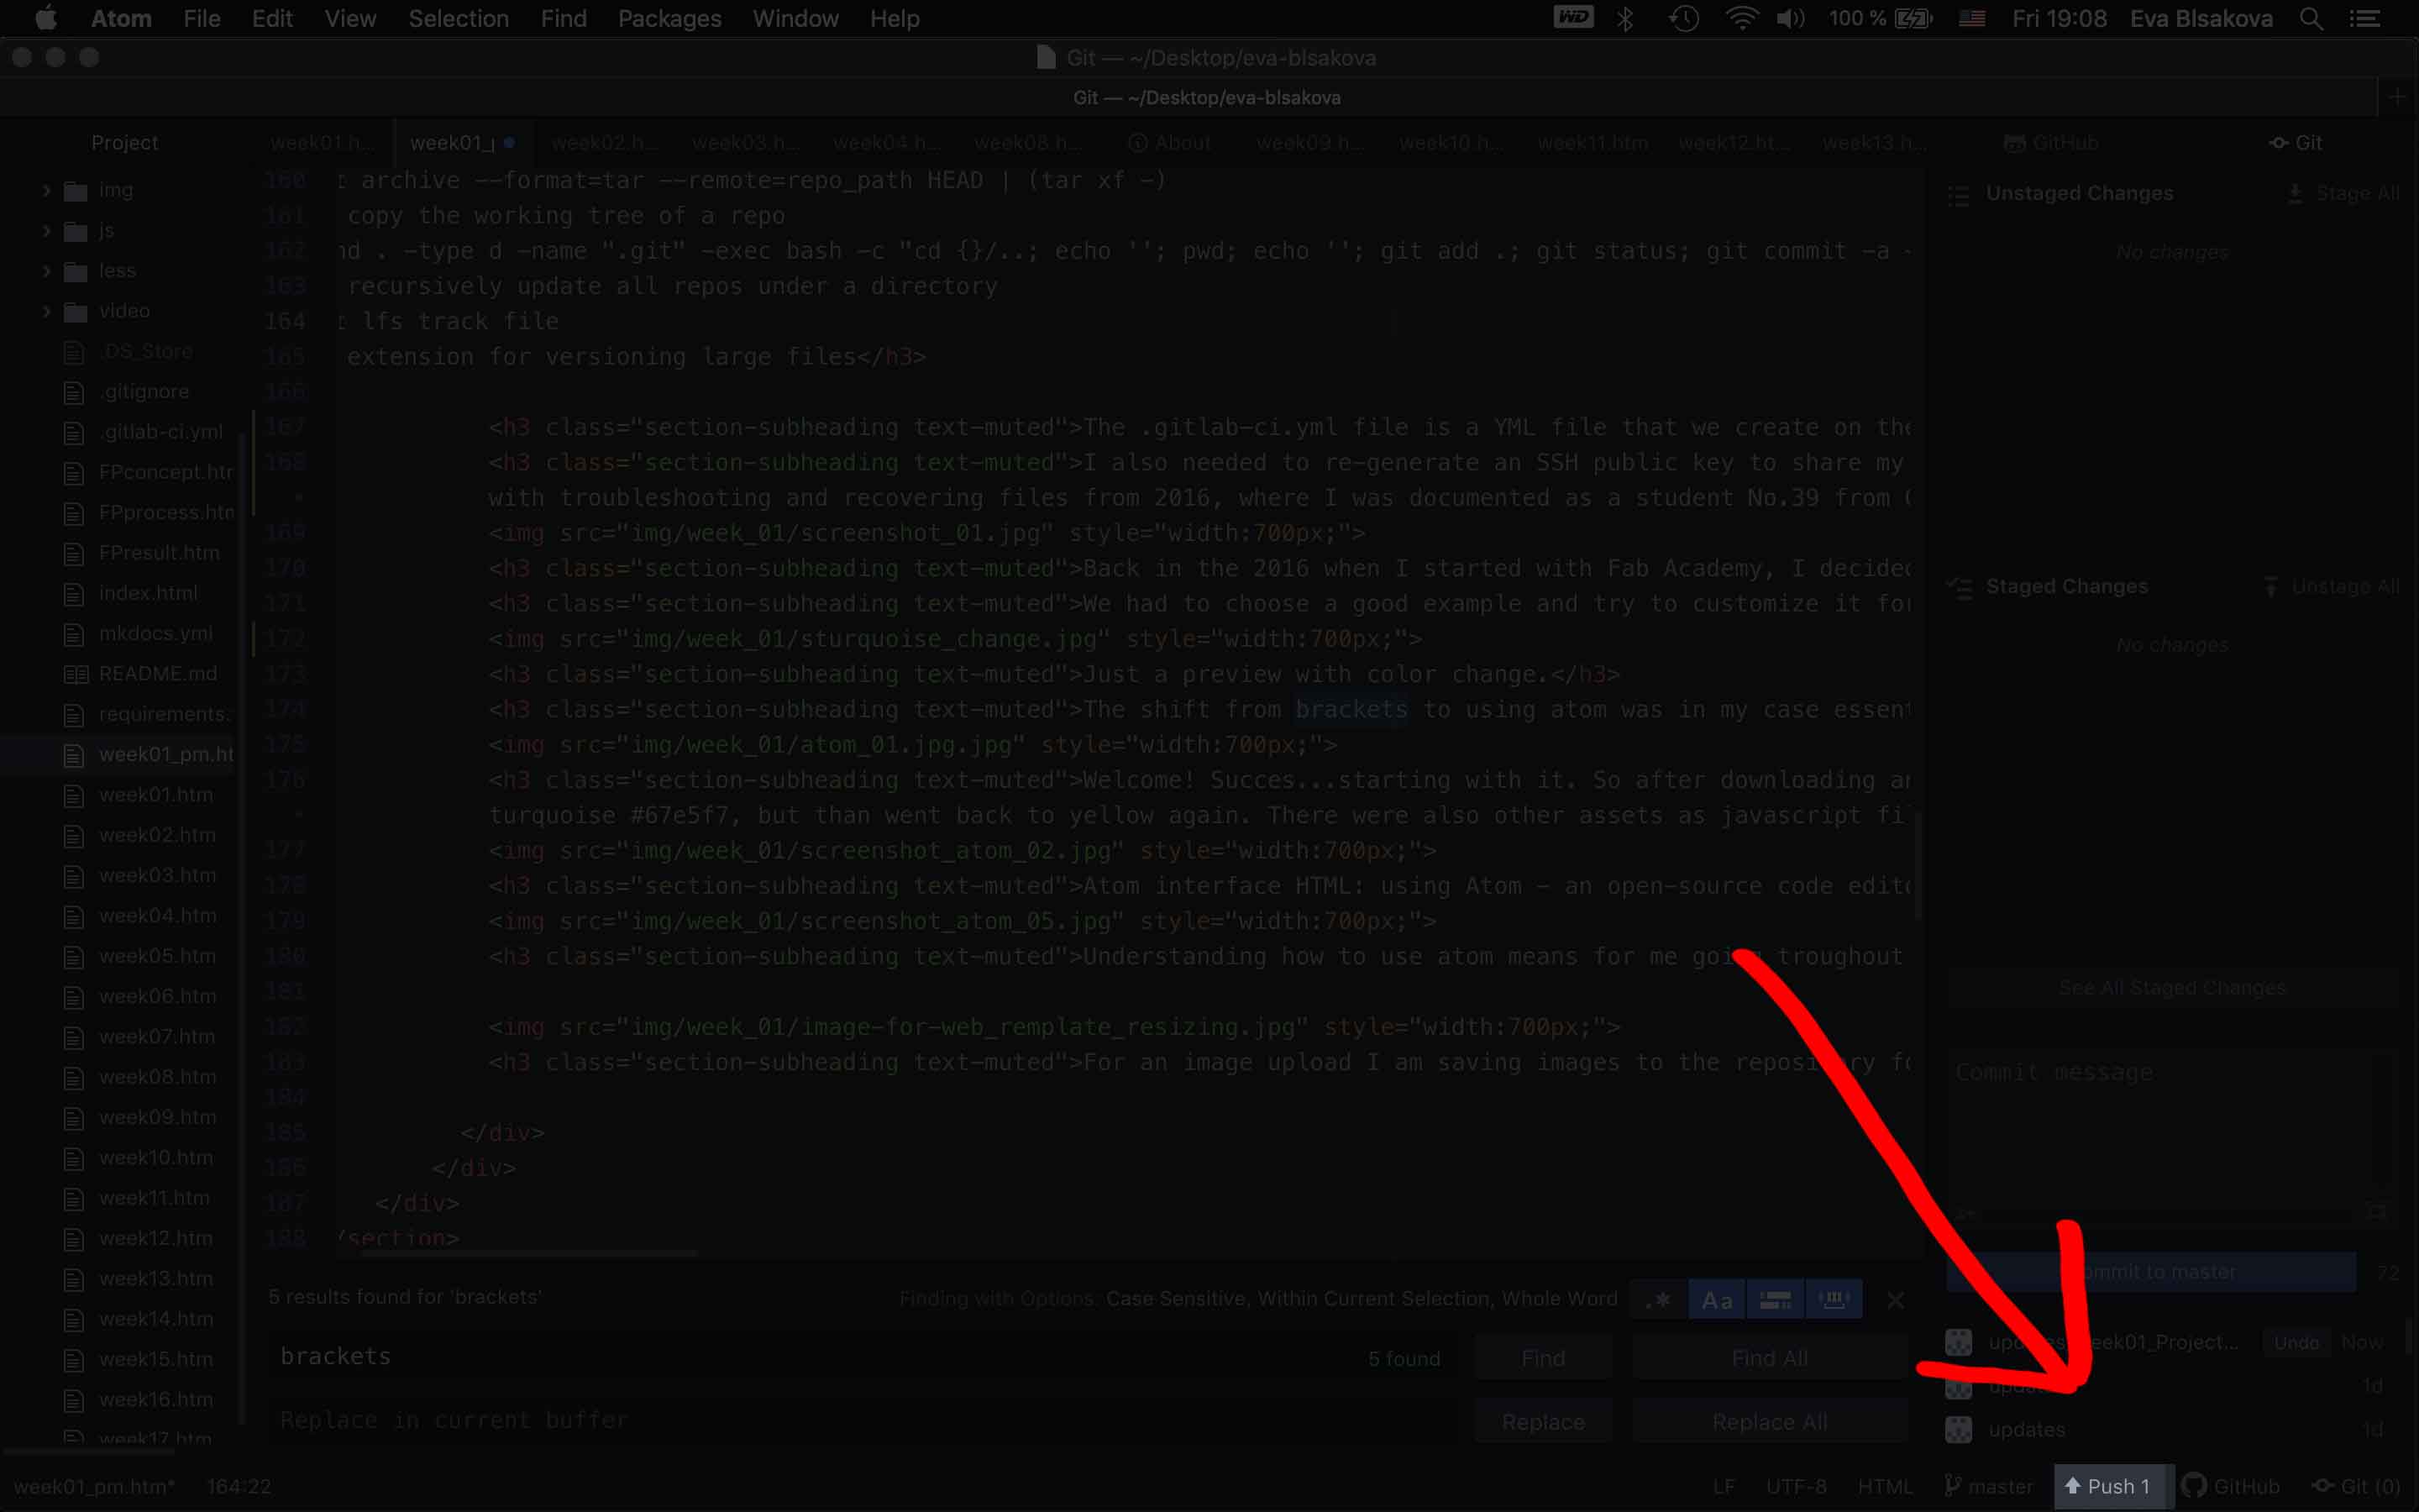
Task: Switch to the week02 editor tab
Action: pyautogui.click(x=603, y=143)
